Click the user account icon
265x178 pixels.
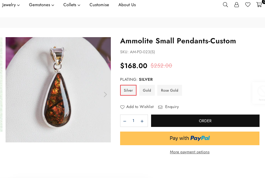tap(237, 5)
